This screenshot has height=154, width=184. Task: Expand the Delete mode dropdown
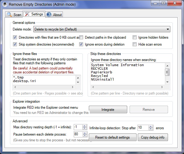tap(168, 29)
